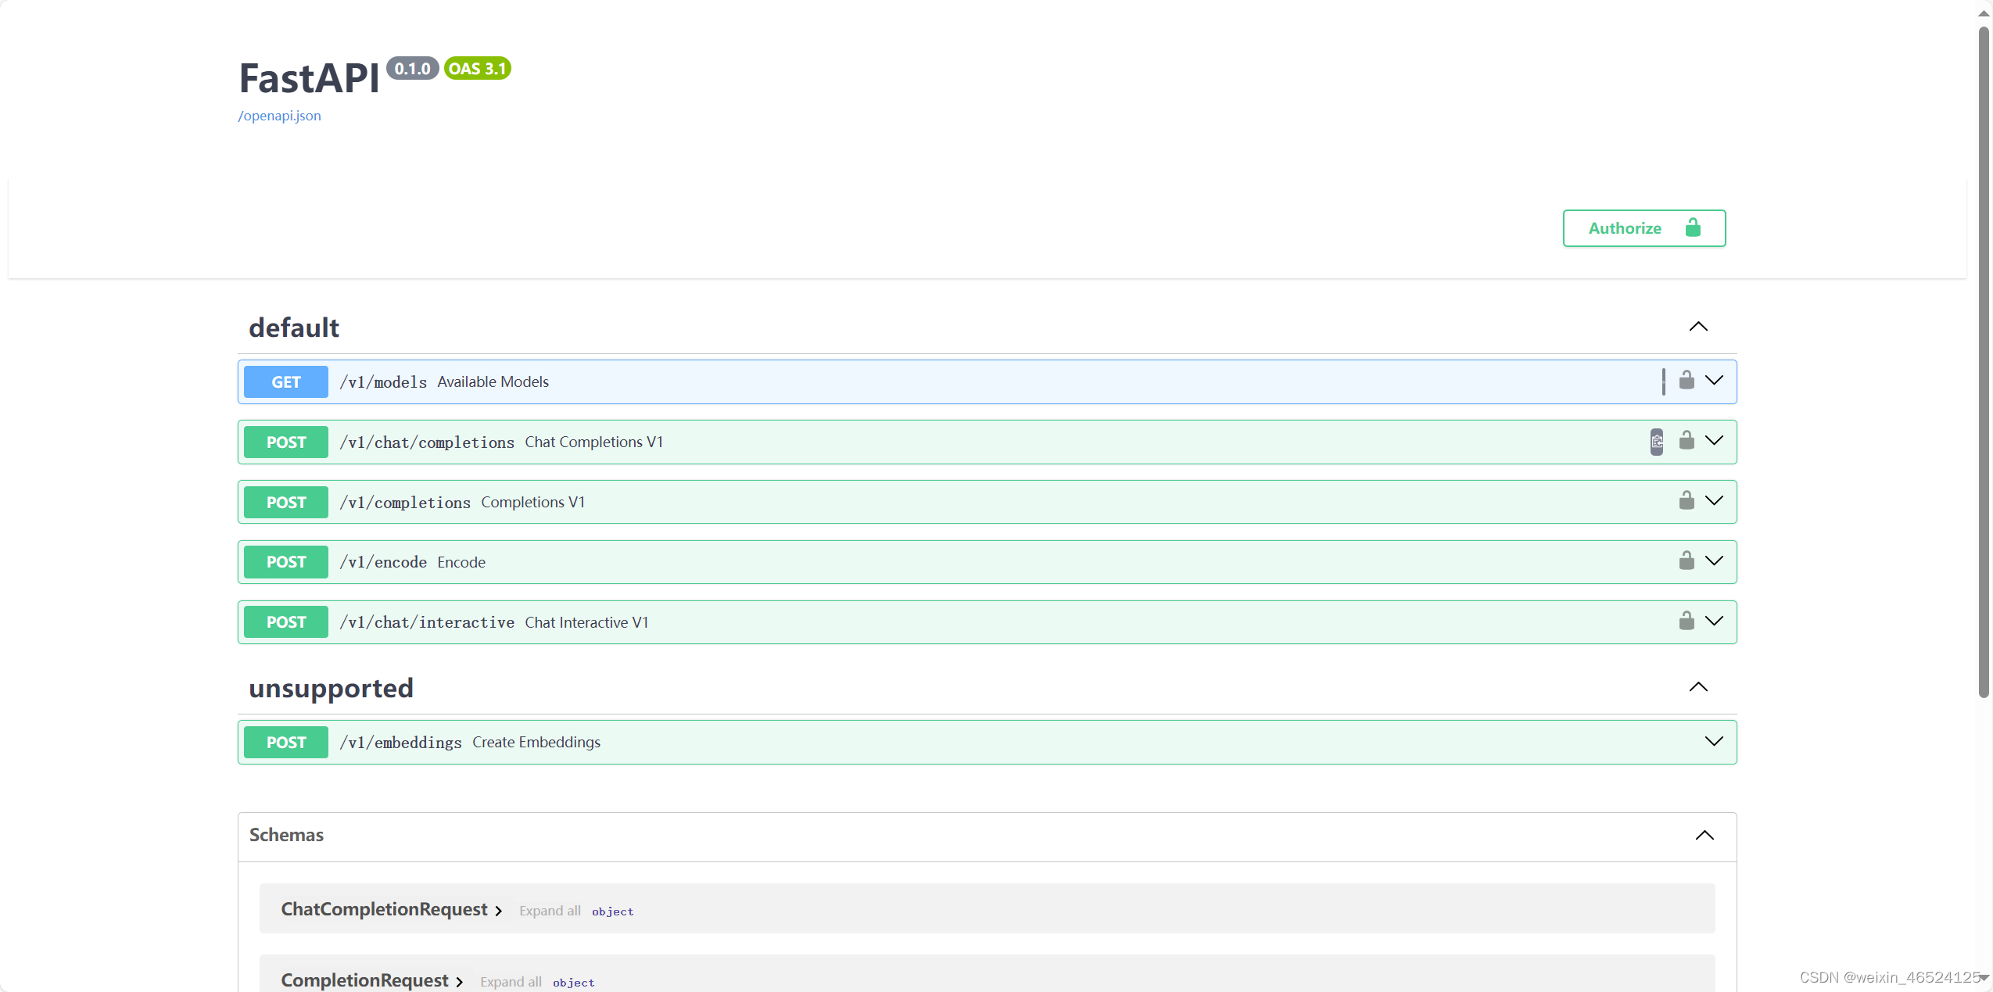Click the lock icon on /v1/chat/completions row
The width and height of the screenshot is (1993, 992).
tap(1687, 440)
